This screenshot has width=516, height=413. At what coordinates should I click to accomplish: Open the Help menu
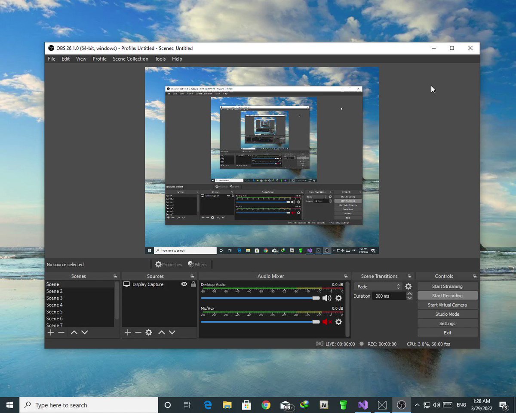coord(177,59)
